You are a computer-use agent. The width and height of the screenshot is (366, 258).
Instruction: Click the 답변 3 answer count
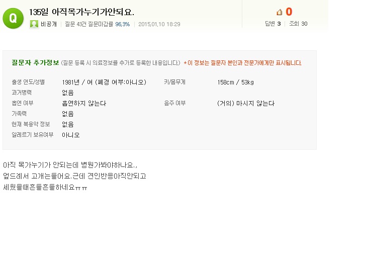(x=272, y=24)
